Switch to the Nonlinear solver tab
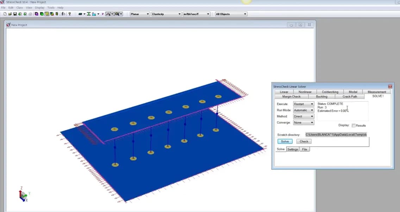400x212 pixels. (x=305, y=92)
